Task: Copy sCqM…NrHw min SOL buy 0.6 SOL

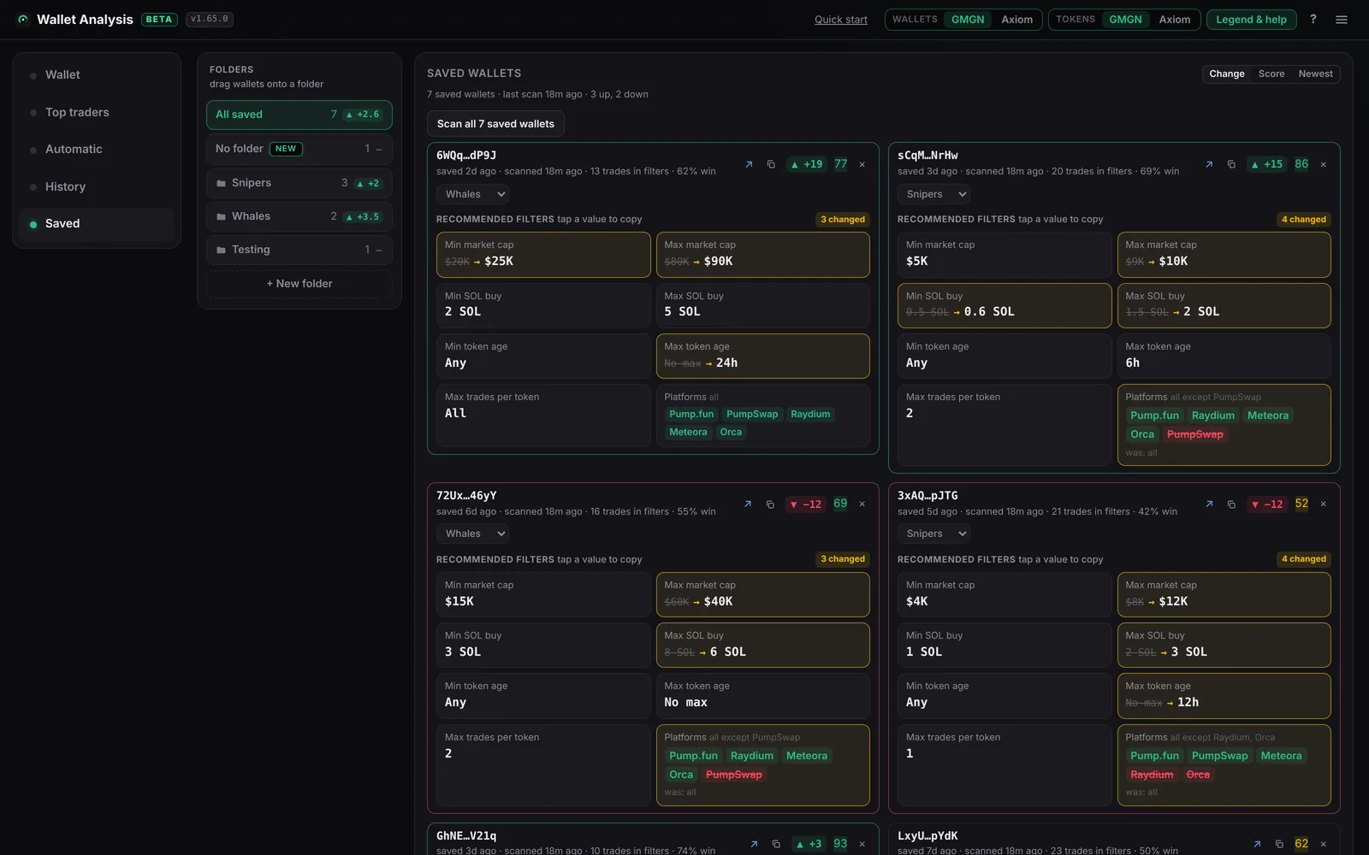Action: [x=1005, y=305]
